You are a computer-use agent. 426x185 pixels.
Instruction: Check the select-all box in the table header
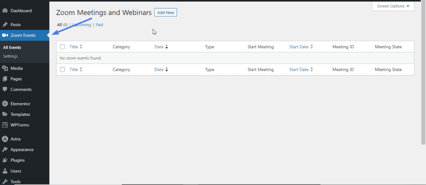62,47
